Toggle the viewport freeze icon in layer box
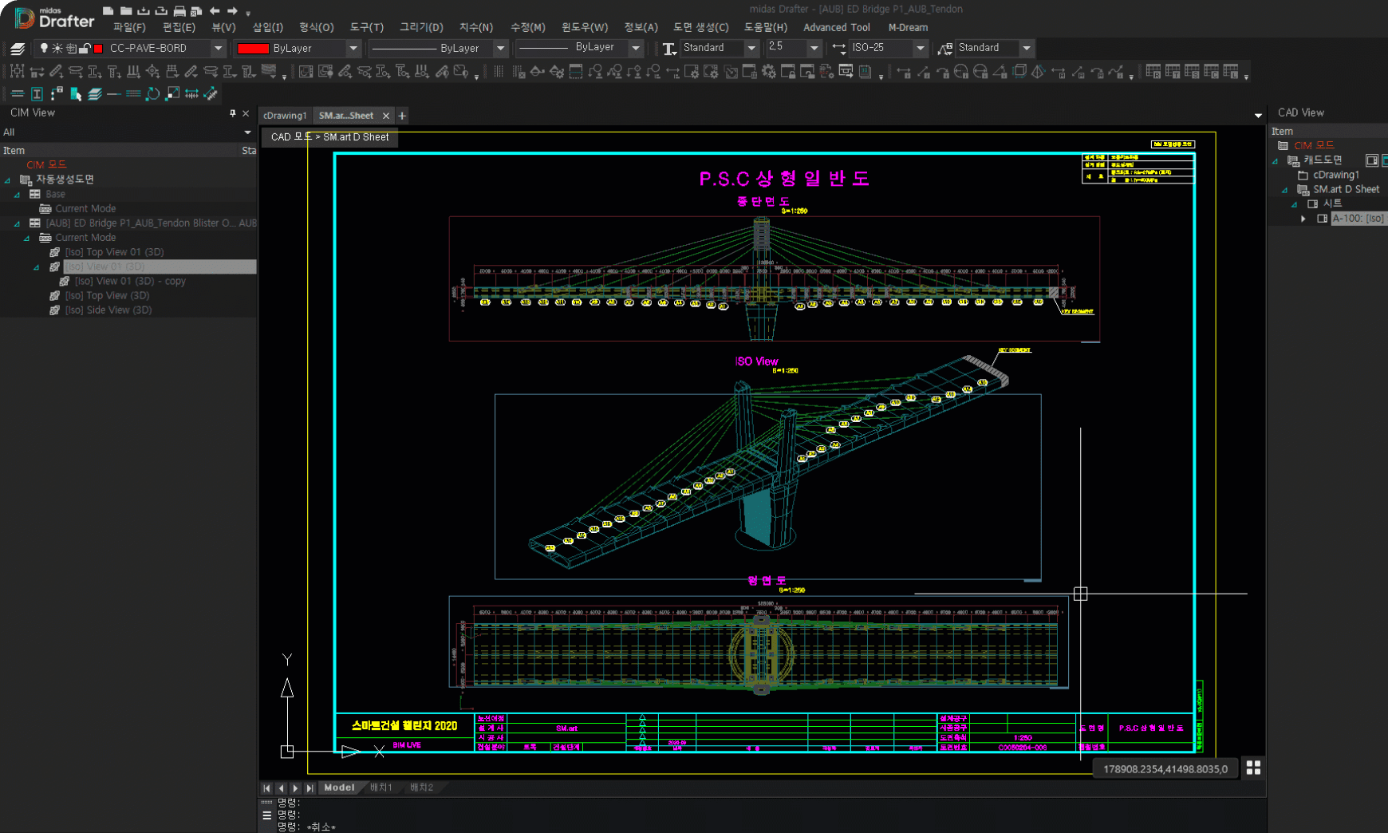This screenshot has width=1388, height=833. pyautogui.click(x=71, y=49)
